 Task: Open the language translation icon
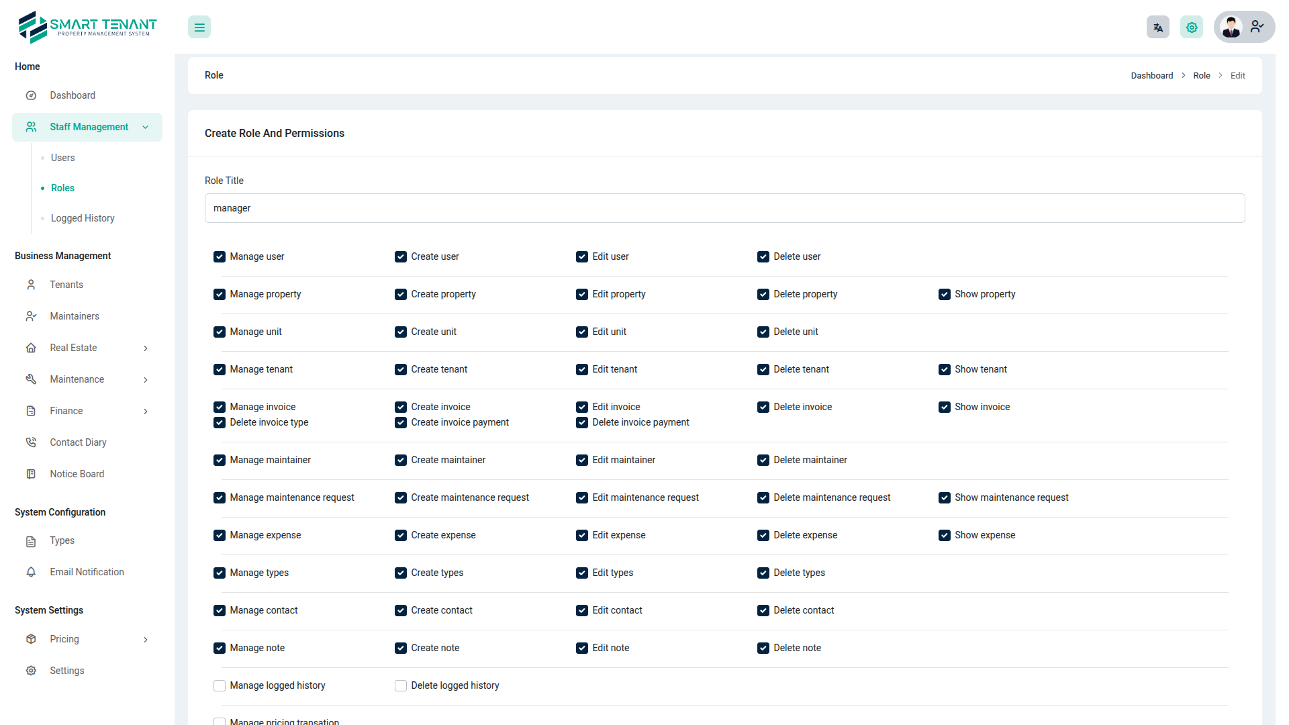click(x=1157, y=28)
